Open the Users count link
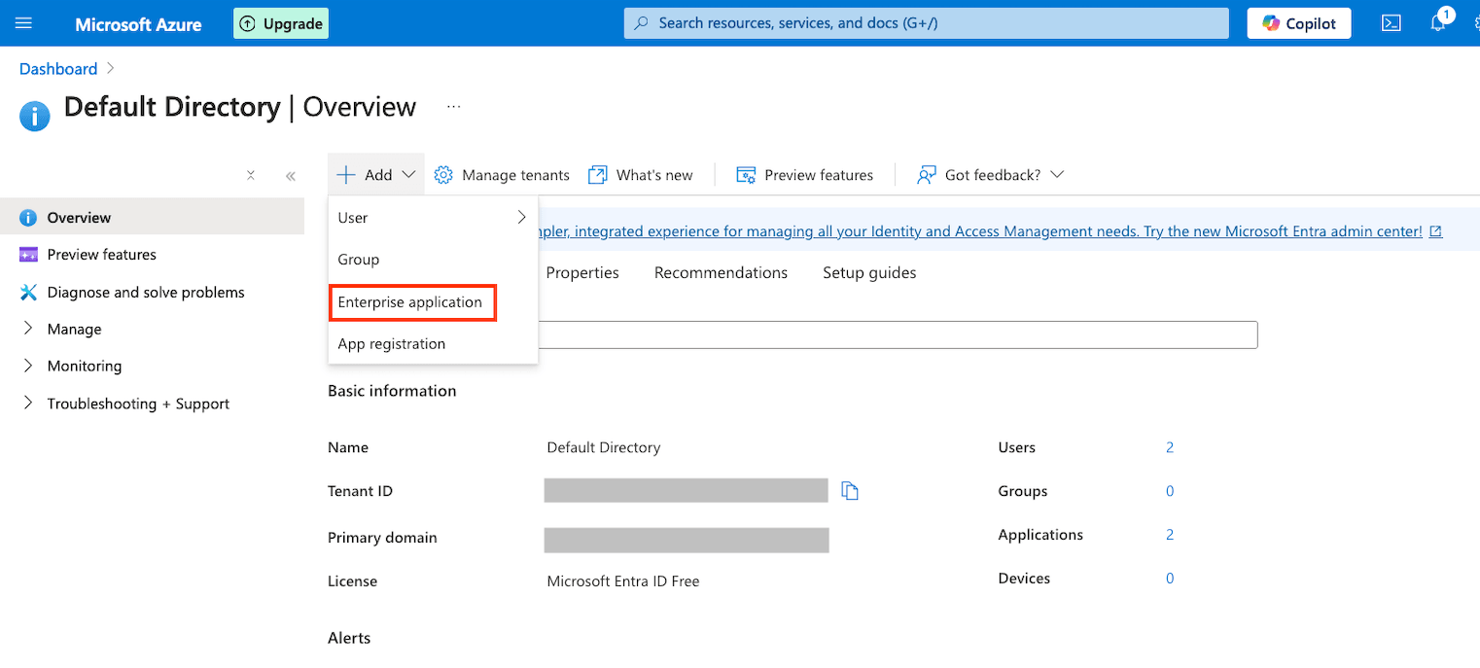This screenshot has width=1480, height=668. coord(1170,447)
